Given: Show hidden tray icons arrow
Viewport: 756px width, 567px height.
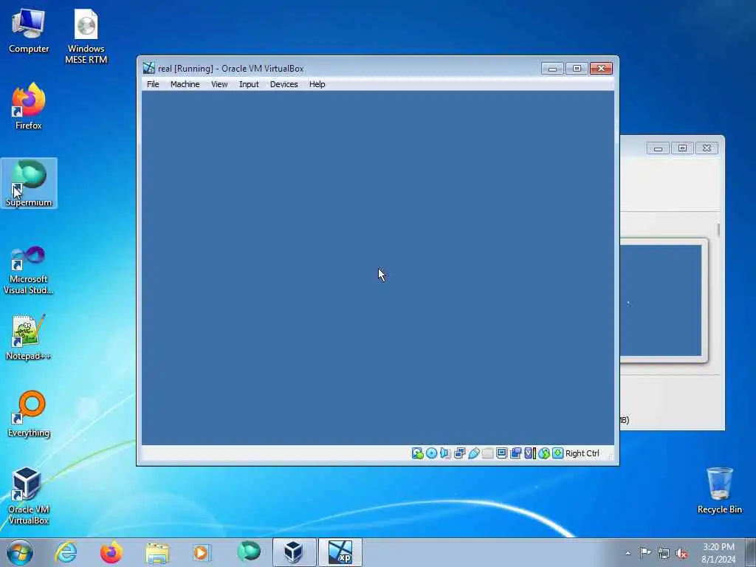Looking at the screenshot, I should tap(628, 553).
